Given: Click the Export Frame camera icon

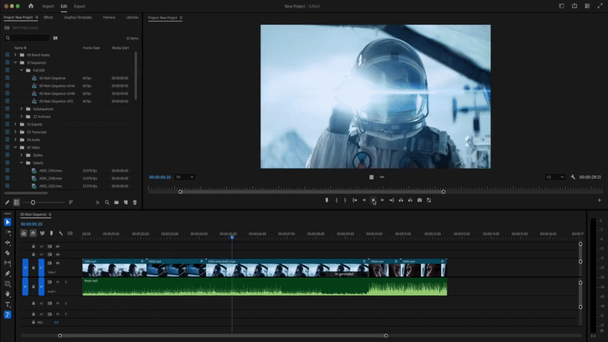Looking at the screenshot, I should coord(419,200).
